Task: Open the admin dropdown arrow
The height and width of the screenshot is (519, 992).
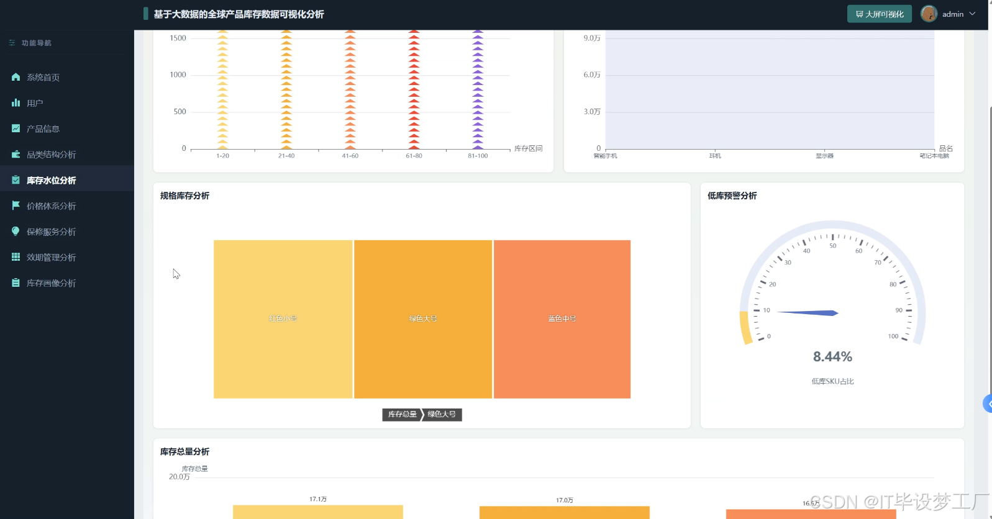Action: tap(973, 14)
